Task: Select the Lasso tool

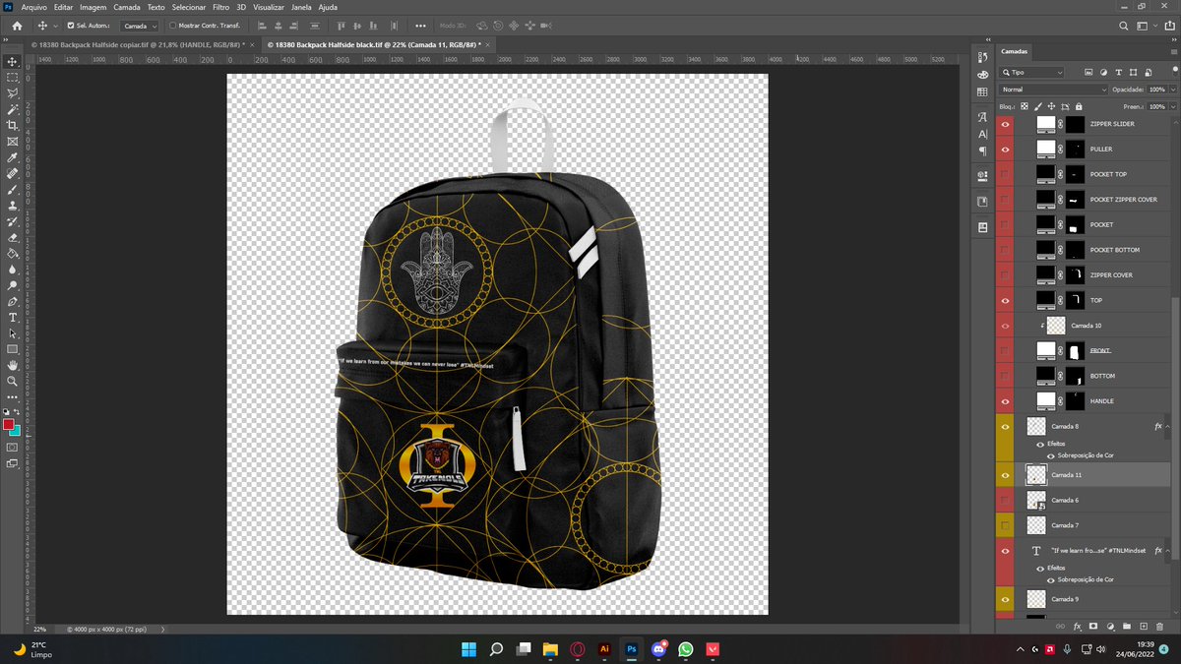Action: click(x=13, y=93)
